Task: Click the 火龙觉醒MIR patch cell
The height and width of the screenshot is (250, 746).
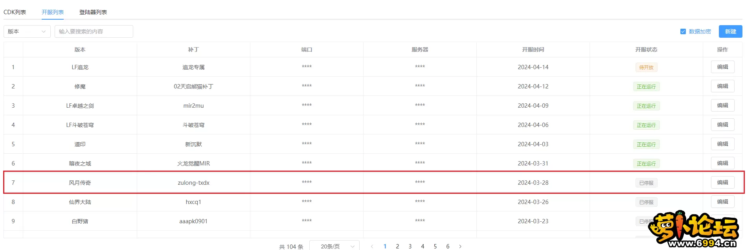Action: coord(193,164)
